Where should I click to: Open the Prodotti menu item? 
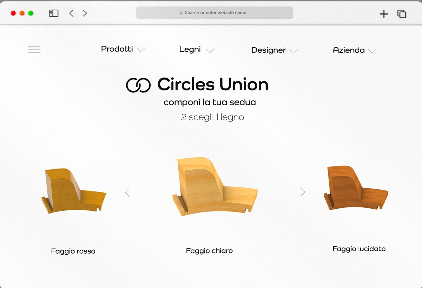tap(117, 49)
